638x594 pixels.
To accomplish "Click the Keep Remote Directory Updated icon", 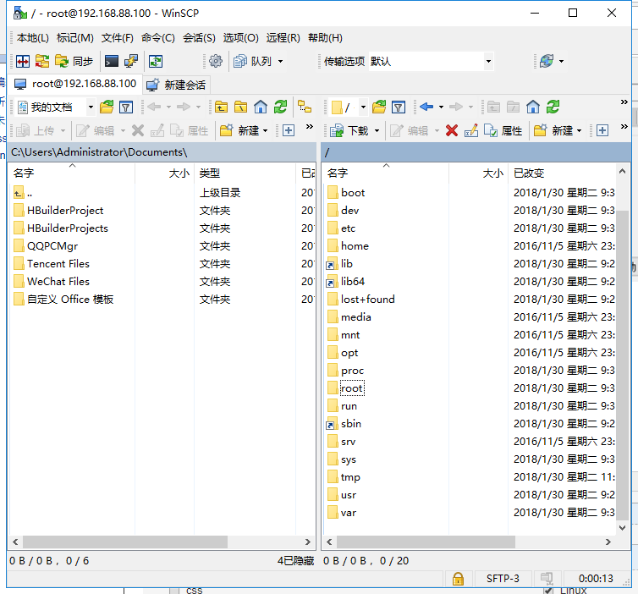I will tap(156, 62).
